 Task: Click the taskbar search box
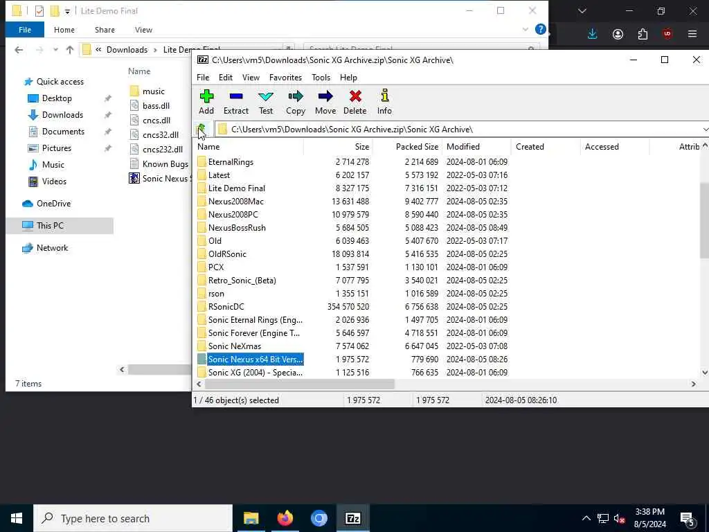coord(133,518)
